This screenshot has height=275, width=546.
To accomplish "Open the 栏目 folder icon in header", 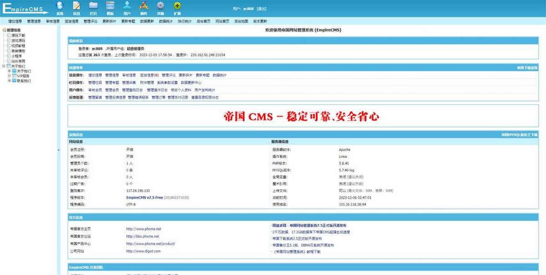I will click(x=93, y=6).
